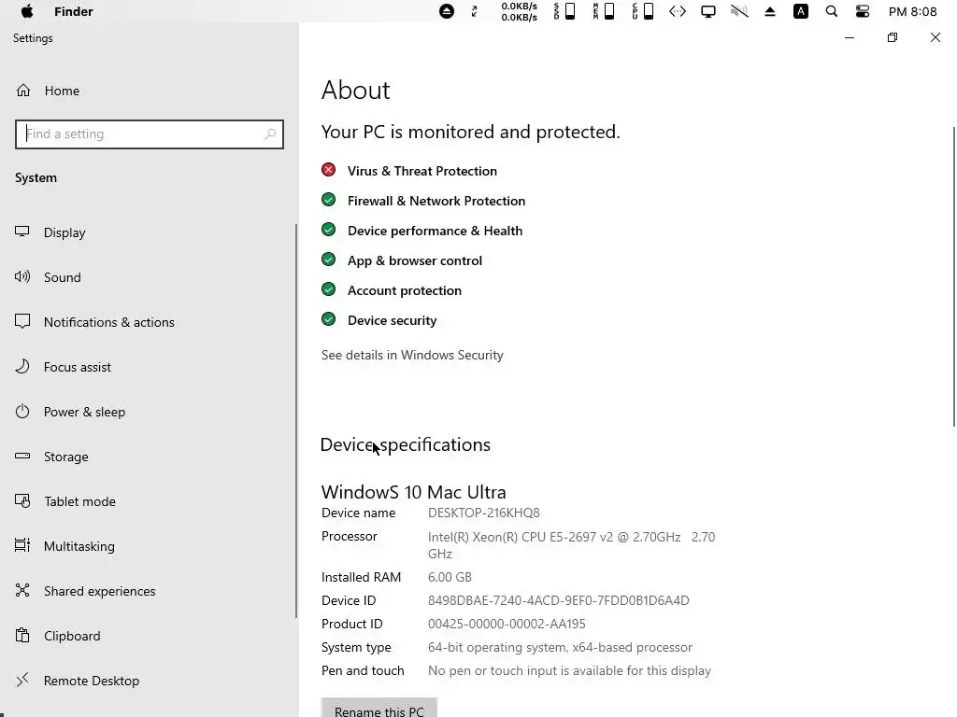Click the sidebar scrollbar
The height and width of the screenshot is (717, 957).
click(x=296, y=421)
